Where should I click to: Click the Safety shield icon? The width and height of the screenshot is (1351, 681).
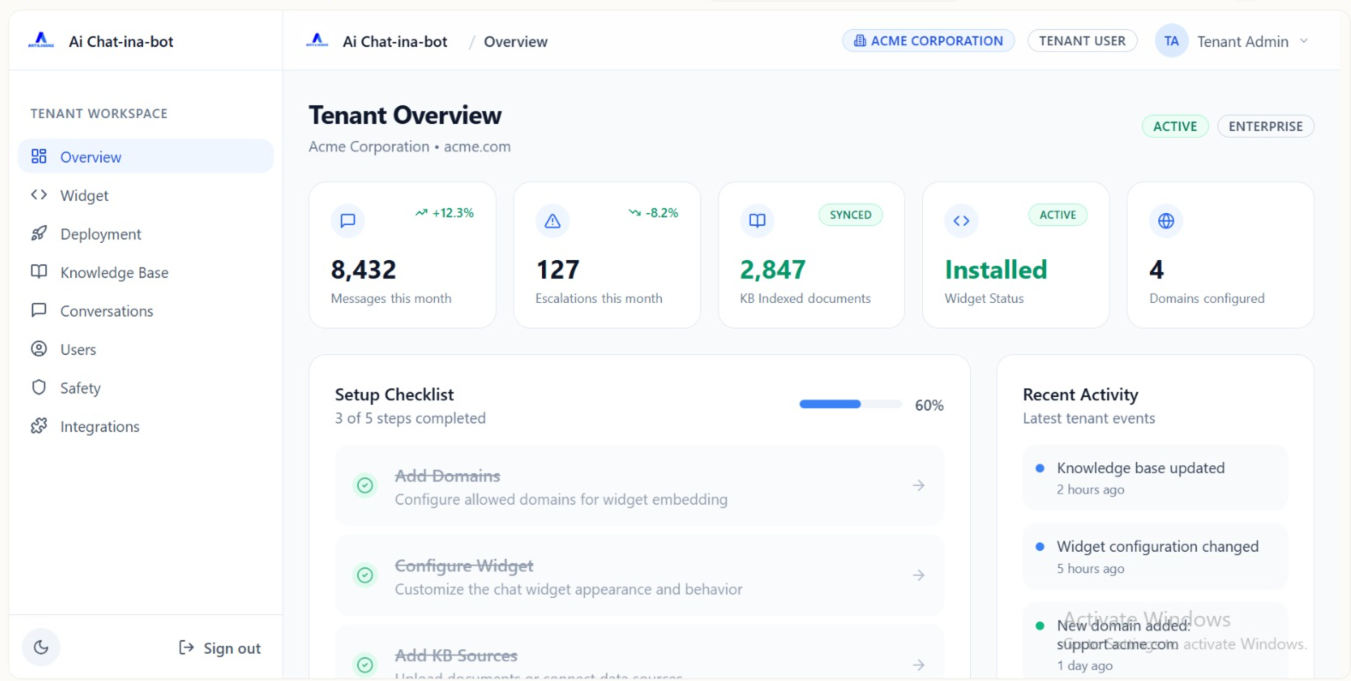39,388
